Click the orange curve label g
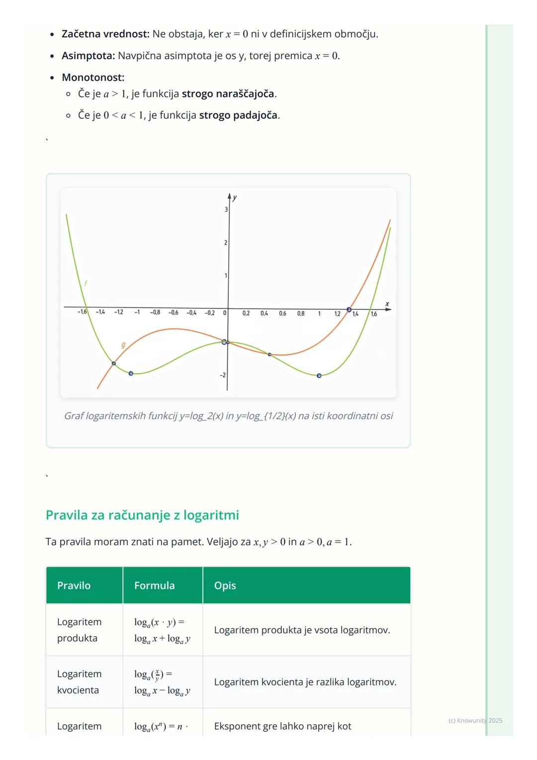 123,344
